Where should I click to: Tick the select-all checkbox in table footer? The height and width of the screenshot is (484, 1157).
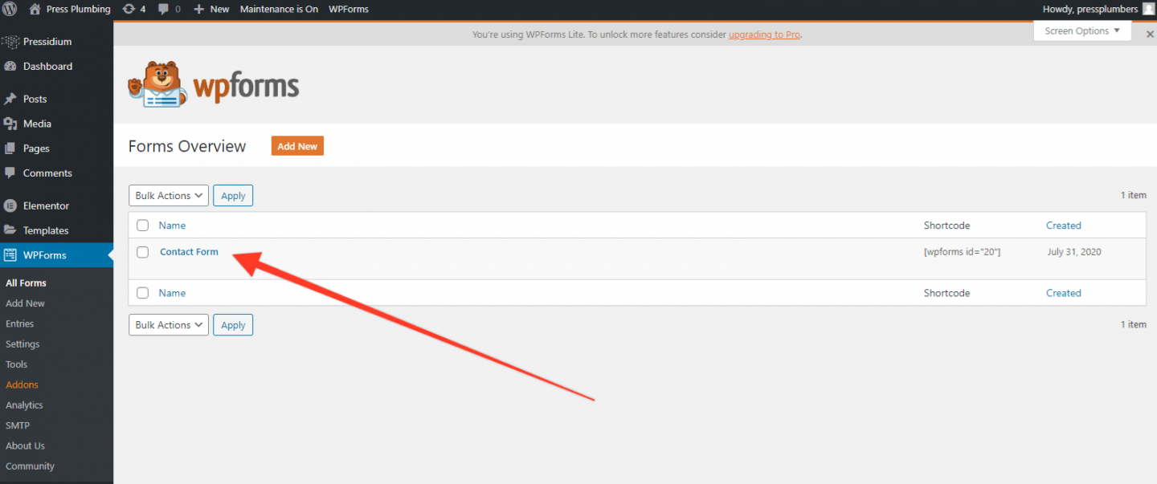[142, 293]
